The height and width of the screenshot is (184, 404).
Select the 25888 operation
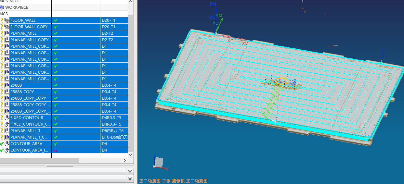click(x=16, y=85)
